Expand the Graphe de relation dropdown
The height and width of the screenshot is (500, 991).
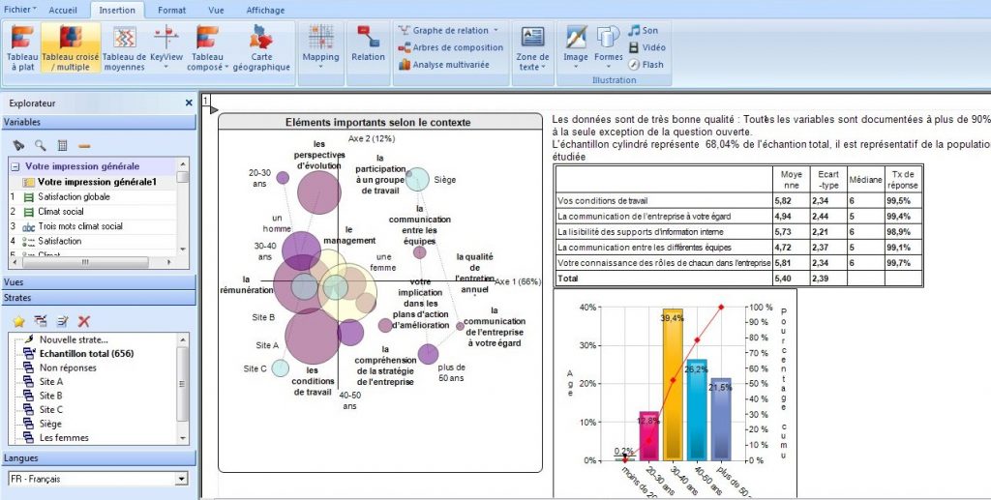pos(495,31)
